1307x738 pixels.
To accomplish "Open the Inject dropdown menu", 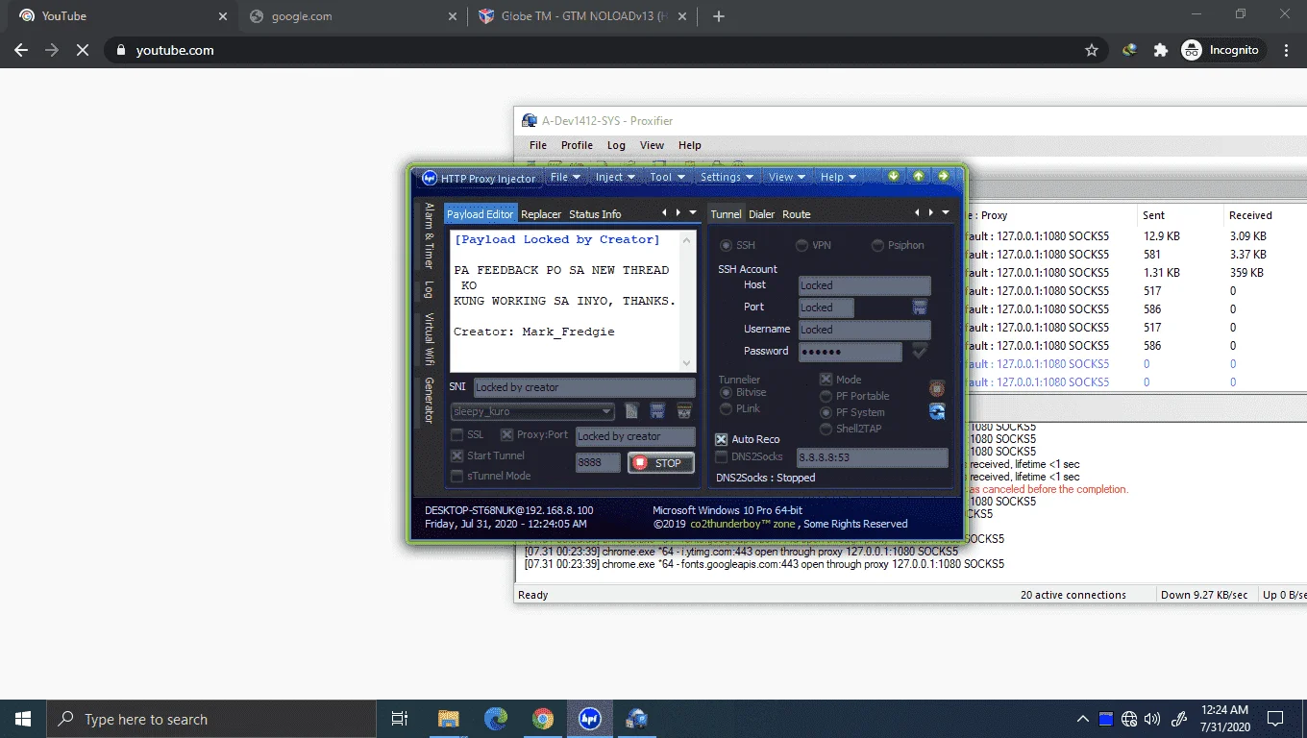I will click(x=615, y=177).
